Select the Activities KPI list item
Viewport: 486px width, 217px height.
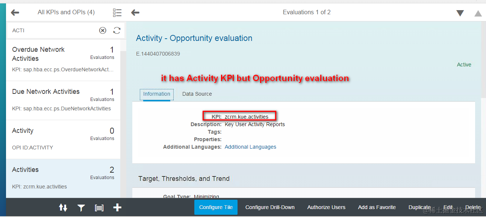pos(63,179)
